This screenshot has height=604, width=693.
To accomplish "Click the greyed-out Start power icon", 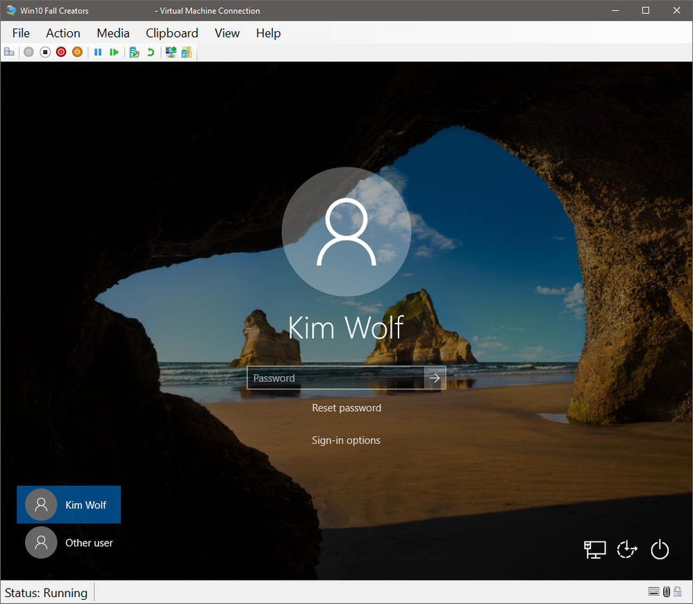I will point(28,52).
